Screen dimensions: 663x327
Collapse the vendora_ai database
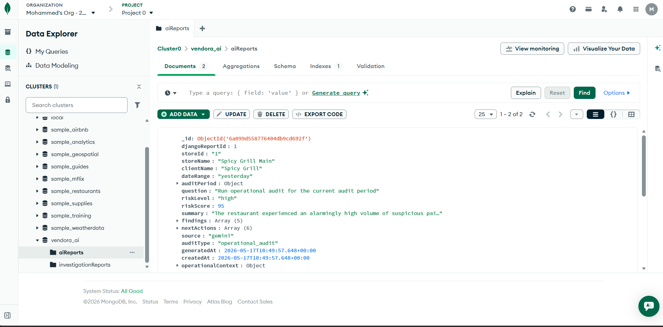click(37, 240)
